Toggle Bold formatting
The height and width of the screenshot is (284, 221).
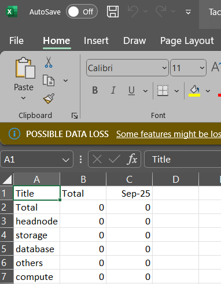pyautogui.click(x=95, y=90)
